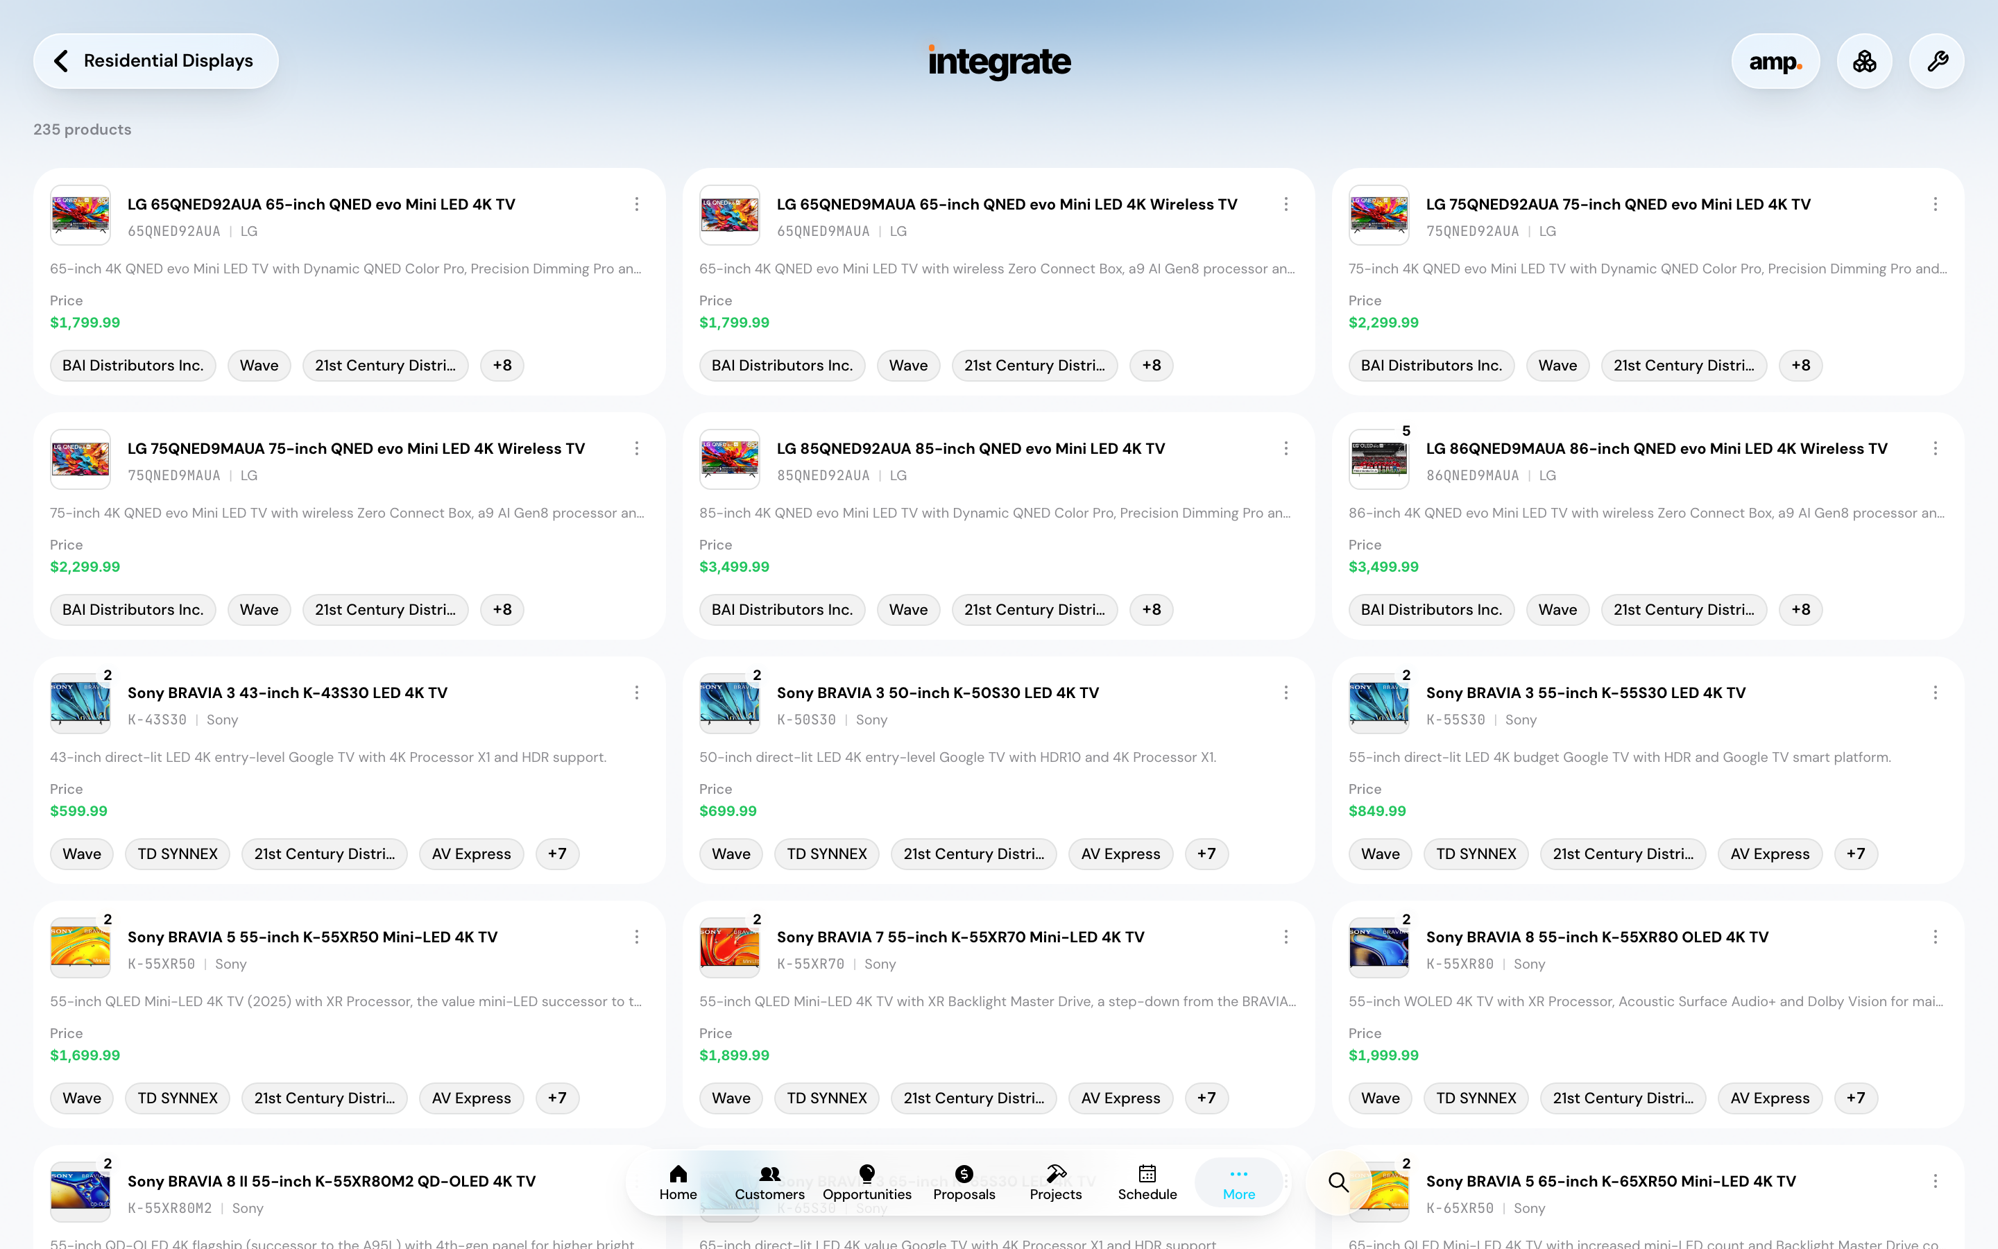Click the search magnifier icon
Image resolution: width=1998 pixels, height=1249 pixels.
pos(1338,1182)
